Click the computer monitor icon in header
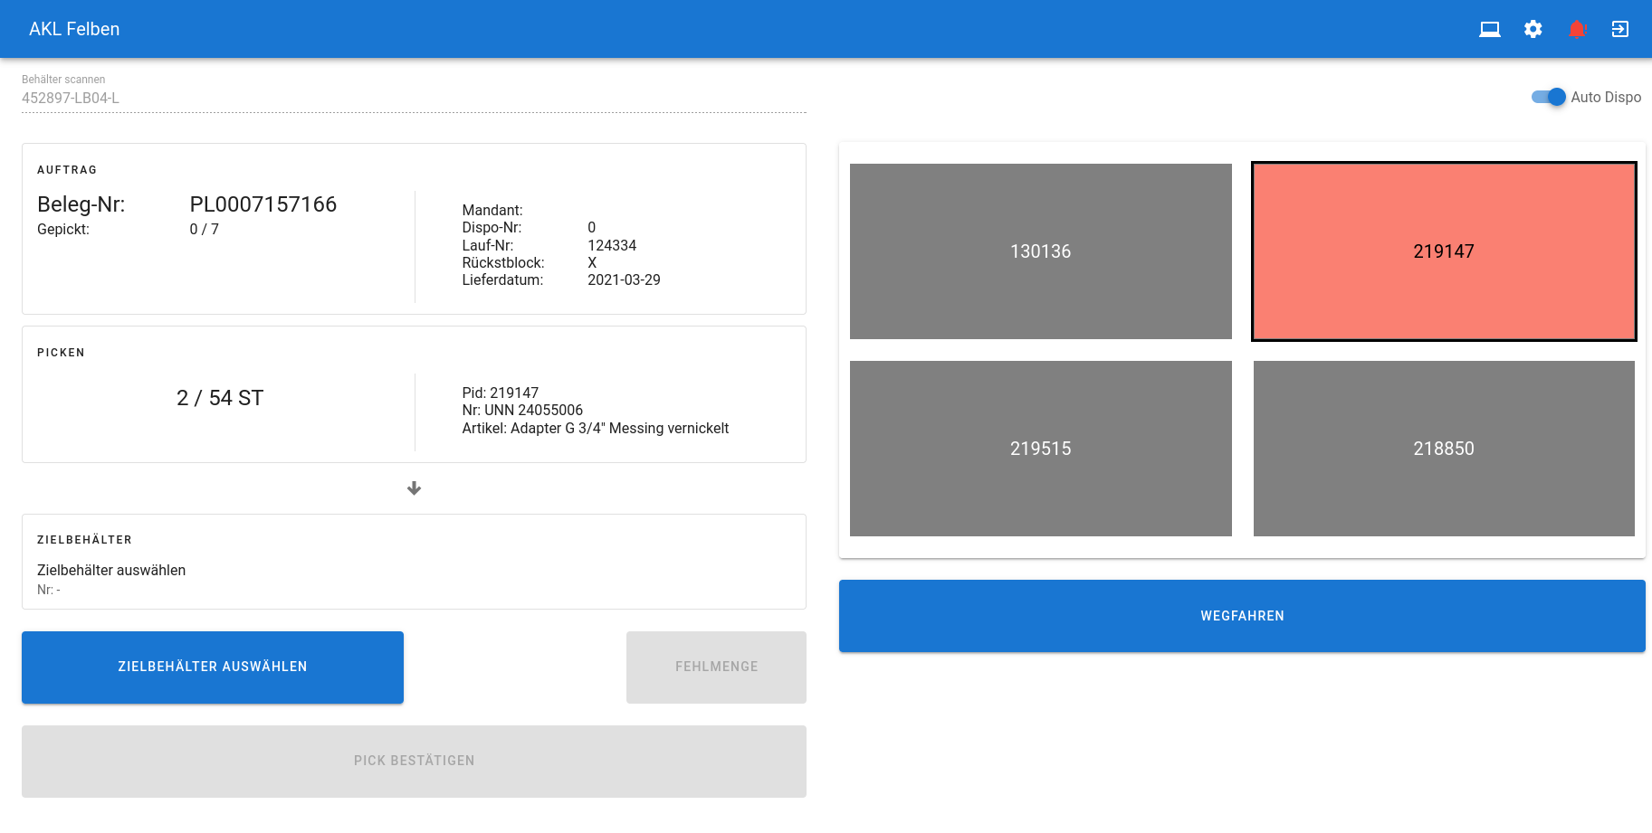The width and height of the screenshot is (1652, 833). click(x=1489, y=29)
